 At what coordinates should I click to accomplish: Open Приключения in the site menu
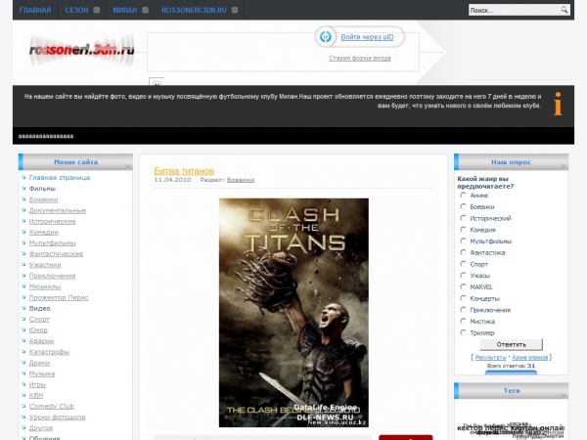[53, 276]
